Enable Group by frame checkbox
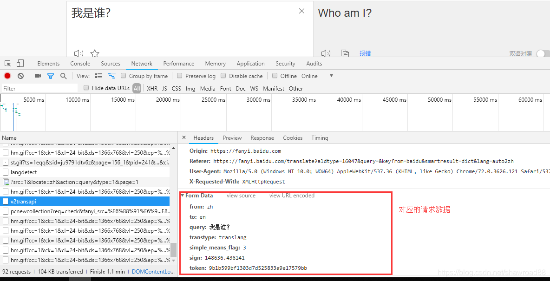Screen dimensions: 550x281 (x=123, y=76)
